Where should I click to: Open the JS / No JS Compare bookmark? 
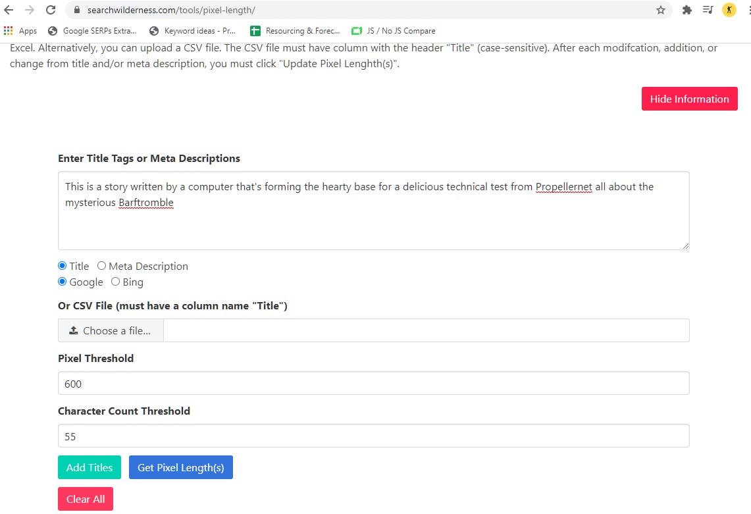(x=393, y=31)
